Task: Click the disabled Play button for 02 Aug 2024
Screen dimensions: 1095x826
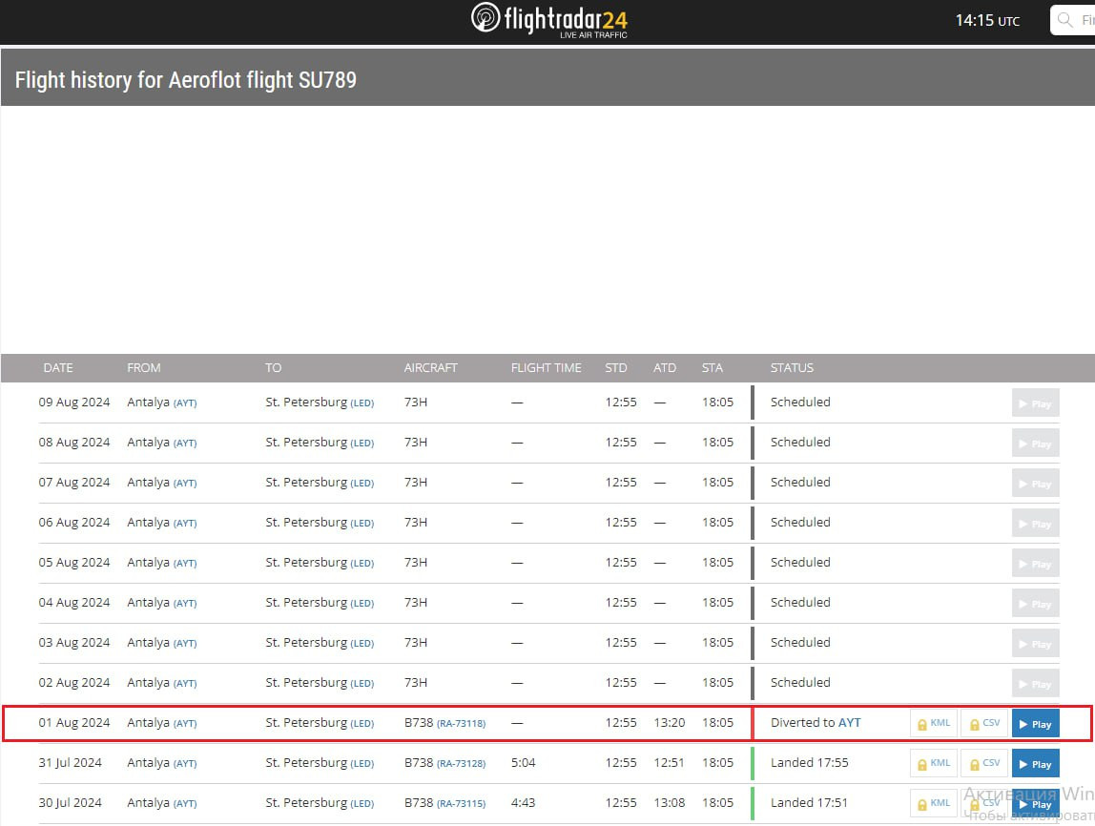Action: click(1035, 683)
